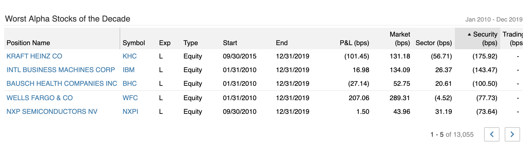527x147 pixels.
Task: Sort by End date column header
Action: point(282,43)
